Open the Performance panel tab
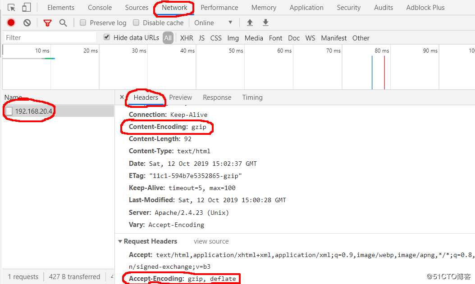Screen dimensions: 475x284 click(x=219, y=8)
